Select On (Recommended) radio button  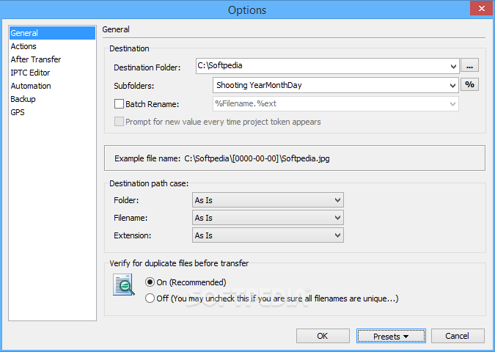coord(150,282)
